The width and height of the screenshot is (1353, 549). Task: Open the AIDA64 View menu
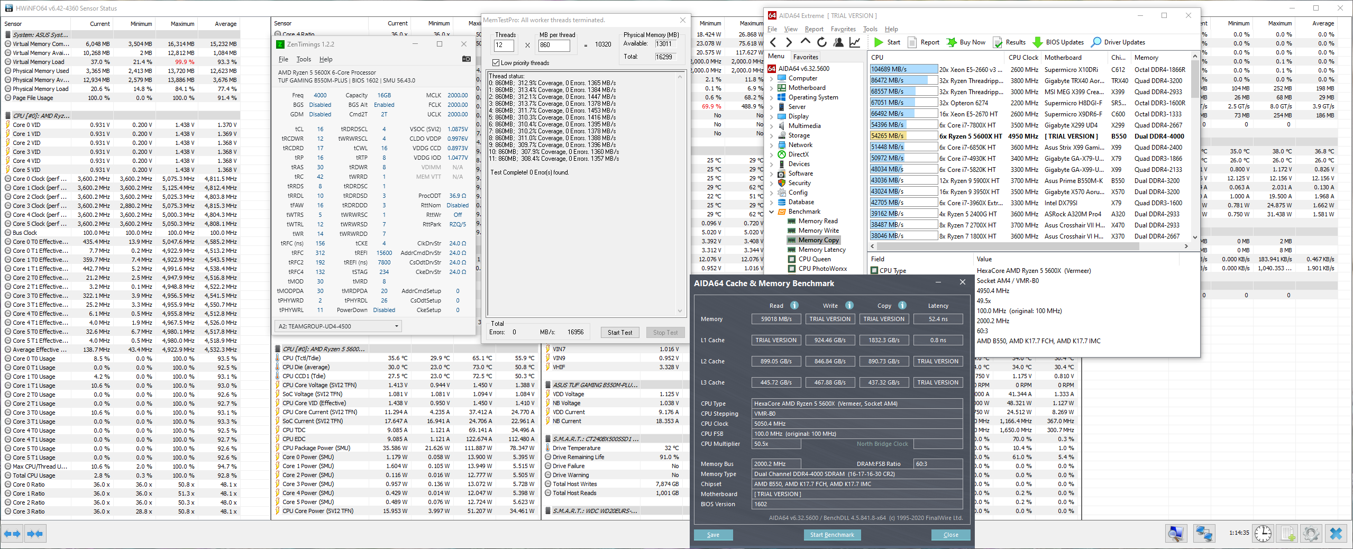click(791, 29)
